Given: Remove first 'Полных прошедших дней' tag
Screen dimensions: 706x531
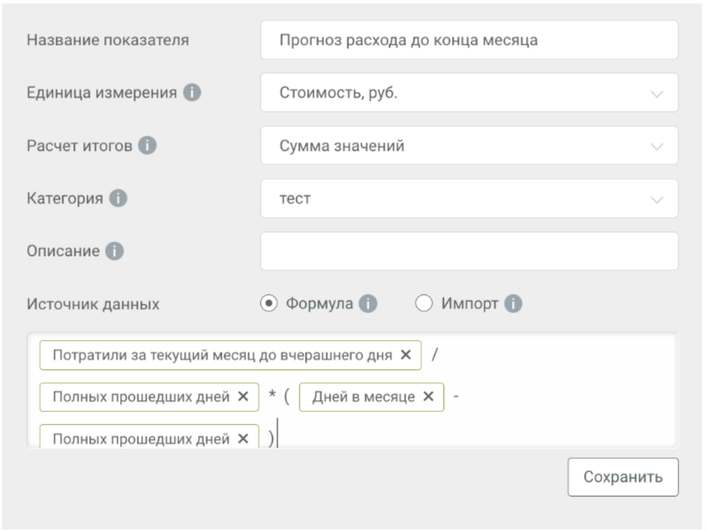Looking at the screenshot, I should [x=243, y=396].
